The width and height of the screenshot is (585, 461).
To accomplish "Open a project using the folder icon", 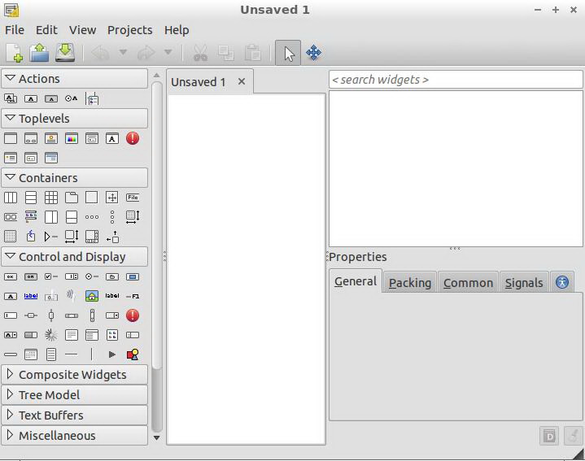I will pyautogui.click(x=40, y=53).
